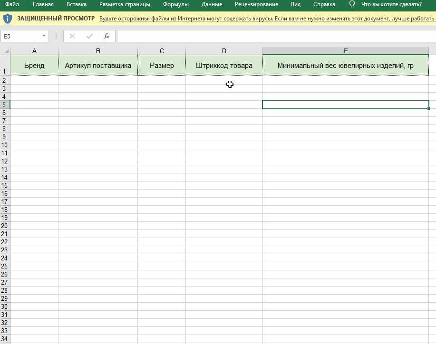
Task: Click the lightbulb Tell Me icon
Action: (x=352, y=5)
